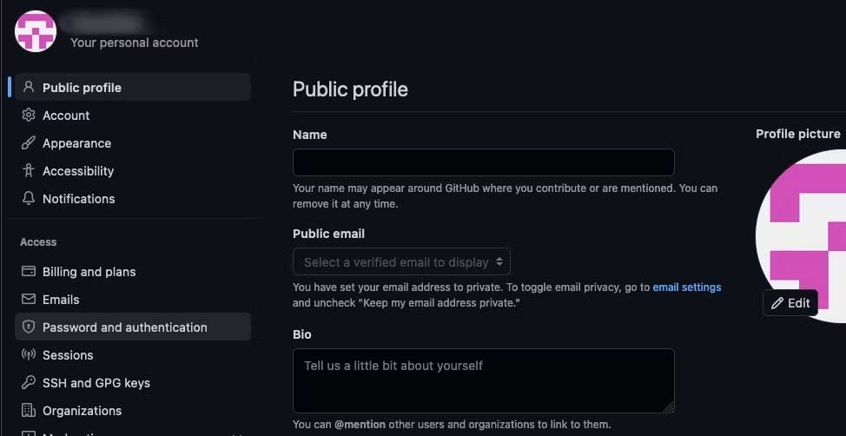Click the broadcast icon beside Sessions
The height and width of the screenshot is (436, 846).
(x=29, y=354)
